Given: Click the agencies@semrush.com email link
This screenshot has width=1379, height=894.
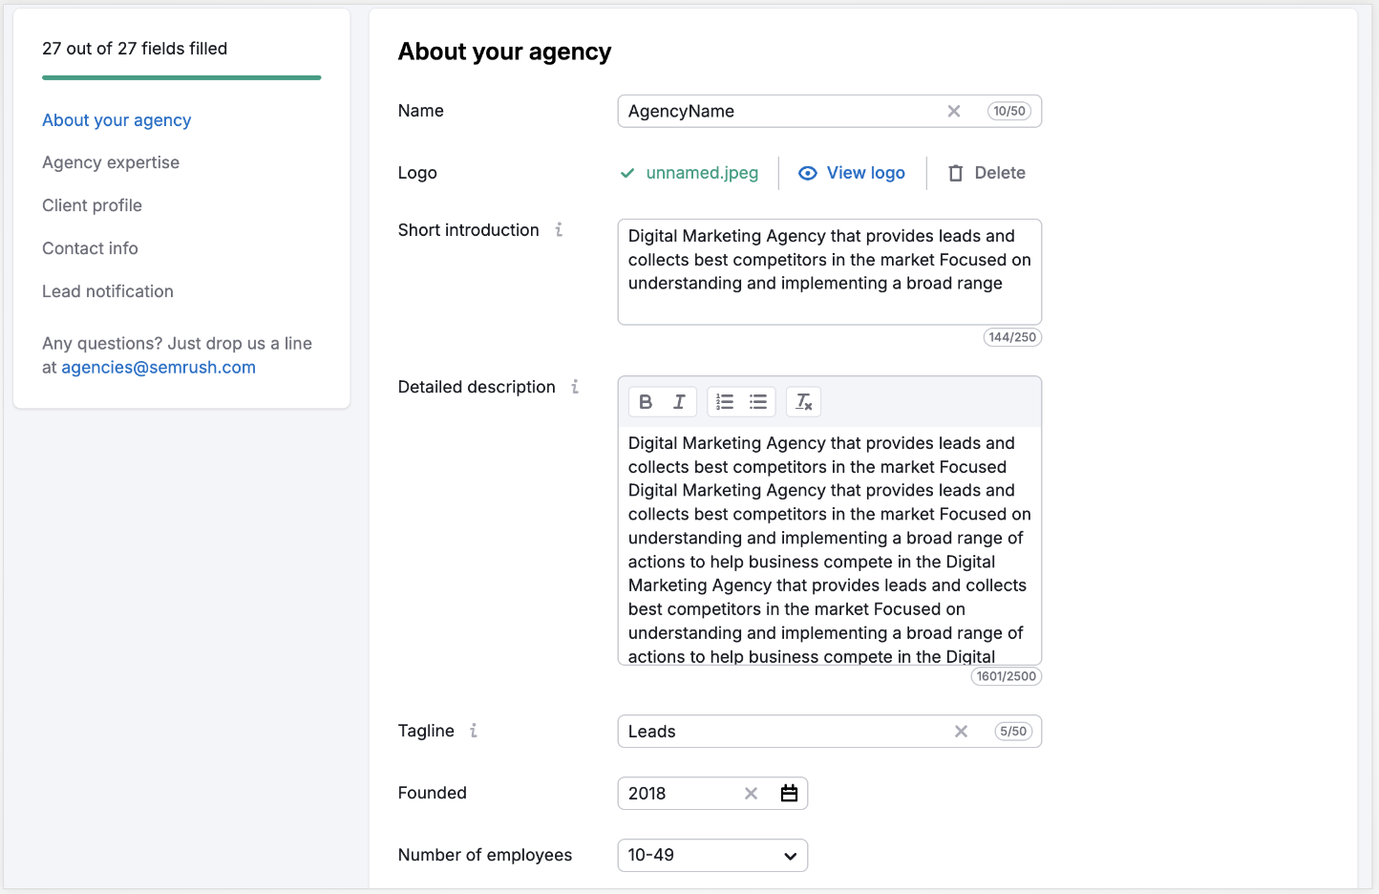Looking at the screenshot, I should click(158, 367).
